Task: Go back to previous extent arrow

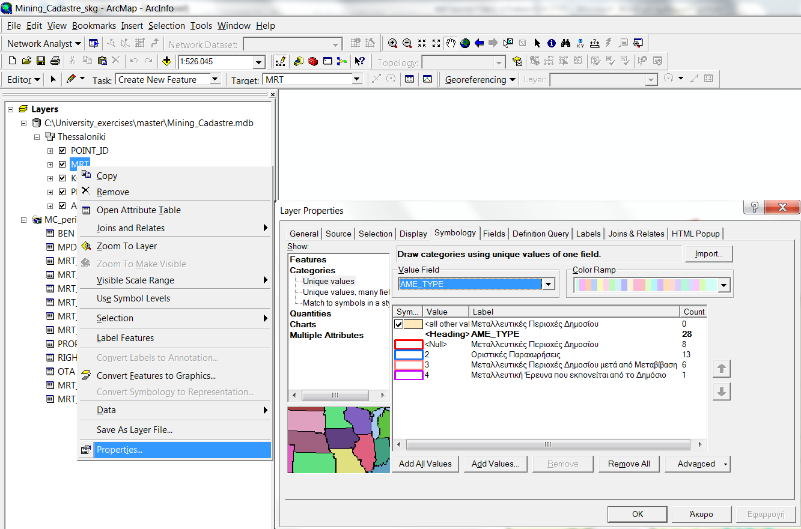Action: [x=479, y=43]
